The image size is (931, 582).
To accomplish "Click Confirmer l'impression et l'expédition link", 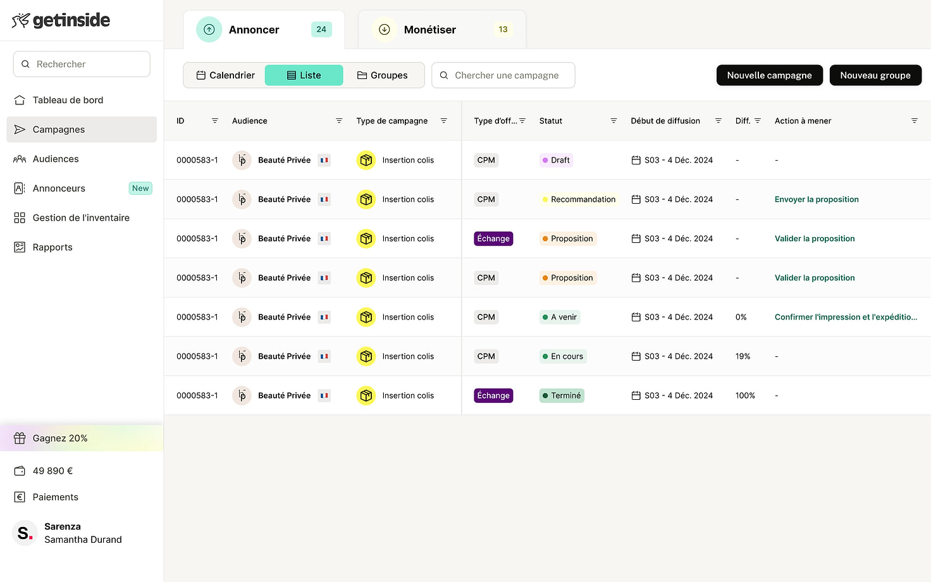I will coord(846,317).
